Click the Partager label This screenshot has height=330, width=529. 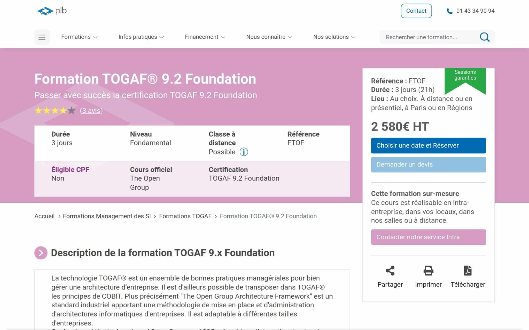point(390,284)
